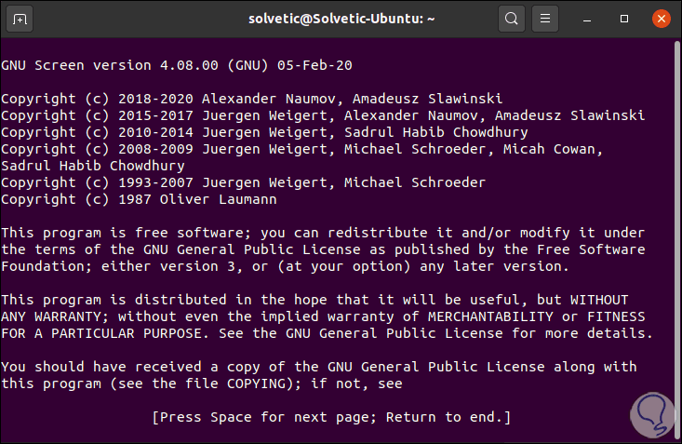Click the line 'FOR A PARTICULAR PURPOSE'
Screen dimensions: 682x444
click(x=328, y=333)
